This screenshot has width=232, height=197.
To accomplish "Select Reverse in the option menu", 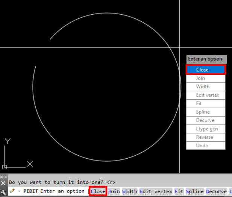I will pos(206,137).
